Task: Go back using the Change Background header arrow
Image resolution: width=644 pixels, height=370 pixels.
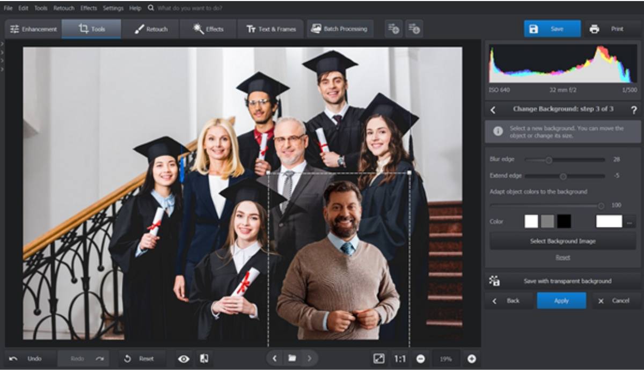Action: [493, 109]
